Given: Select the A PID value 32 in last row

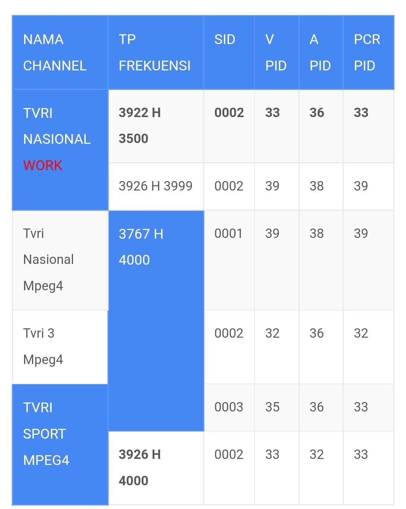Looking at the screenshot, I should click(x=317, y=454).
